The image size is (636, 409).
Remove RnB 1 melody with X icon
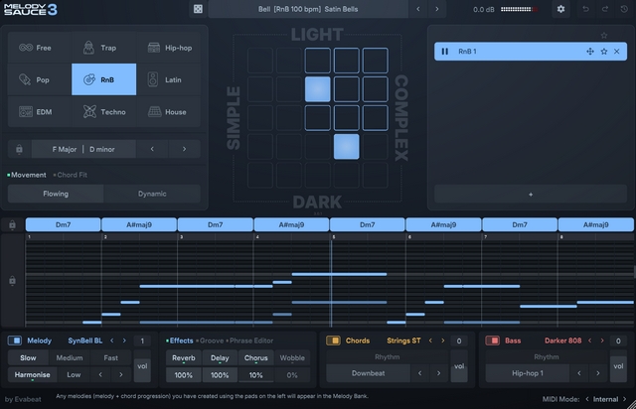coord(616,52)
